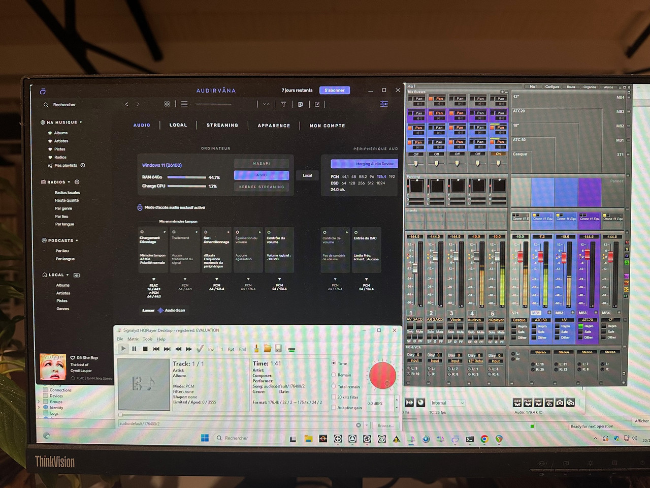The image size is (650, 488).
Task: Click Windows Start button on taskbar
Action: pos(205,438)
